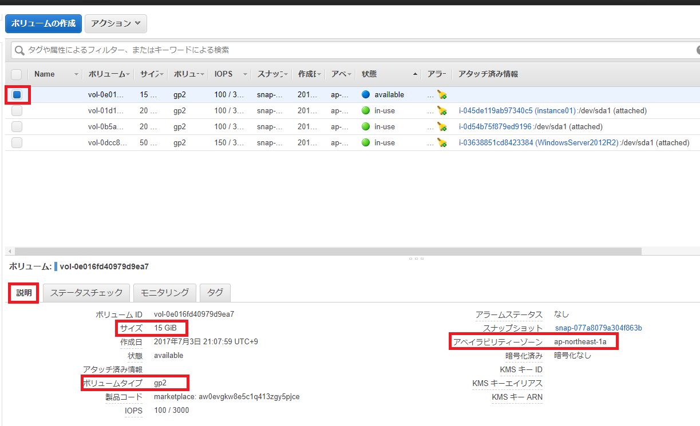
Task: Click the volume header vol-0e016fd40979d9ea7 title
Action: 104,266
